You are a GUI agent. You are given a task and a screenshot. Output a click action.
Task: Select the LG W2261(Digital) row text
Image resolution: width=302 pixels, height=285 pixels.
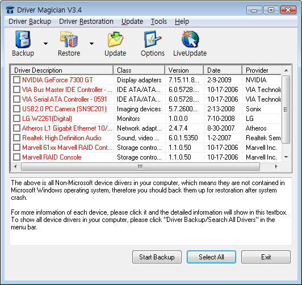click(x=47, y=119)
